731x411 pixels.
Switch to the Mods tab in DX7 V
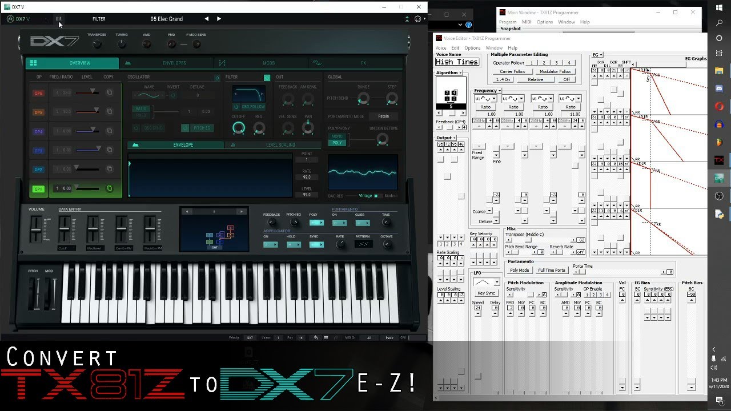pos(261,63)
